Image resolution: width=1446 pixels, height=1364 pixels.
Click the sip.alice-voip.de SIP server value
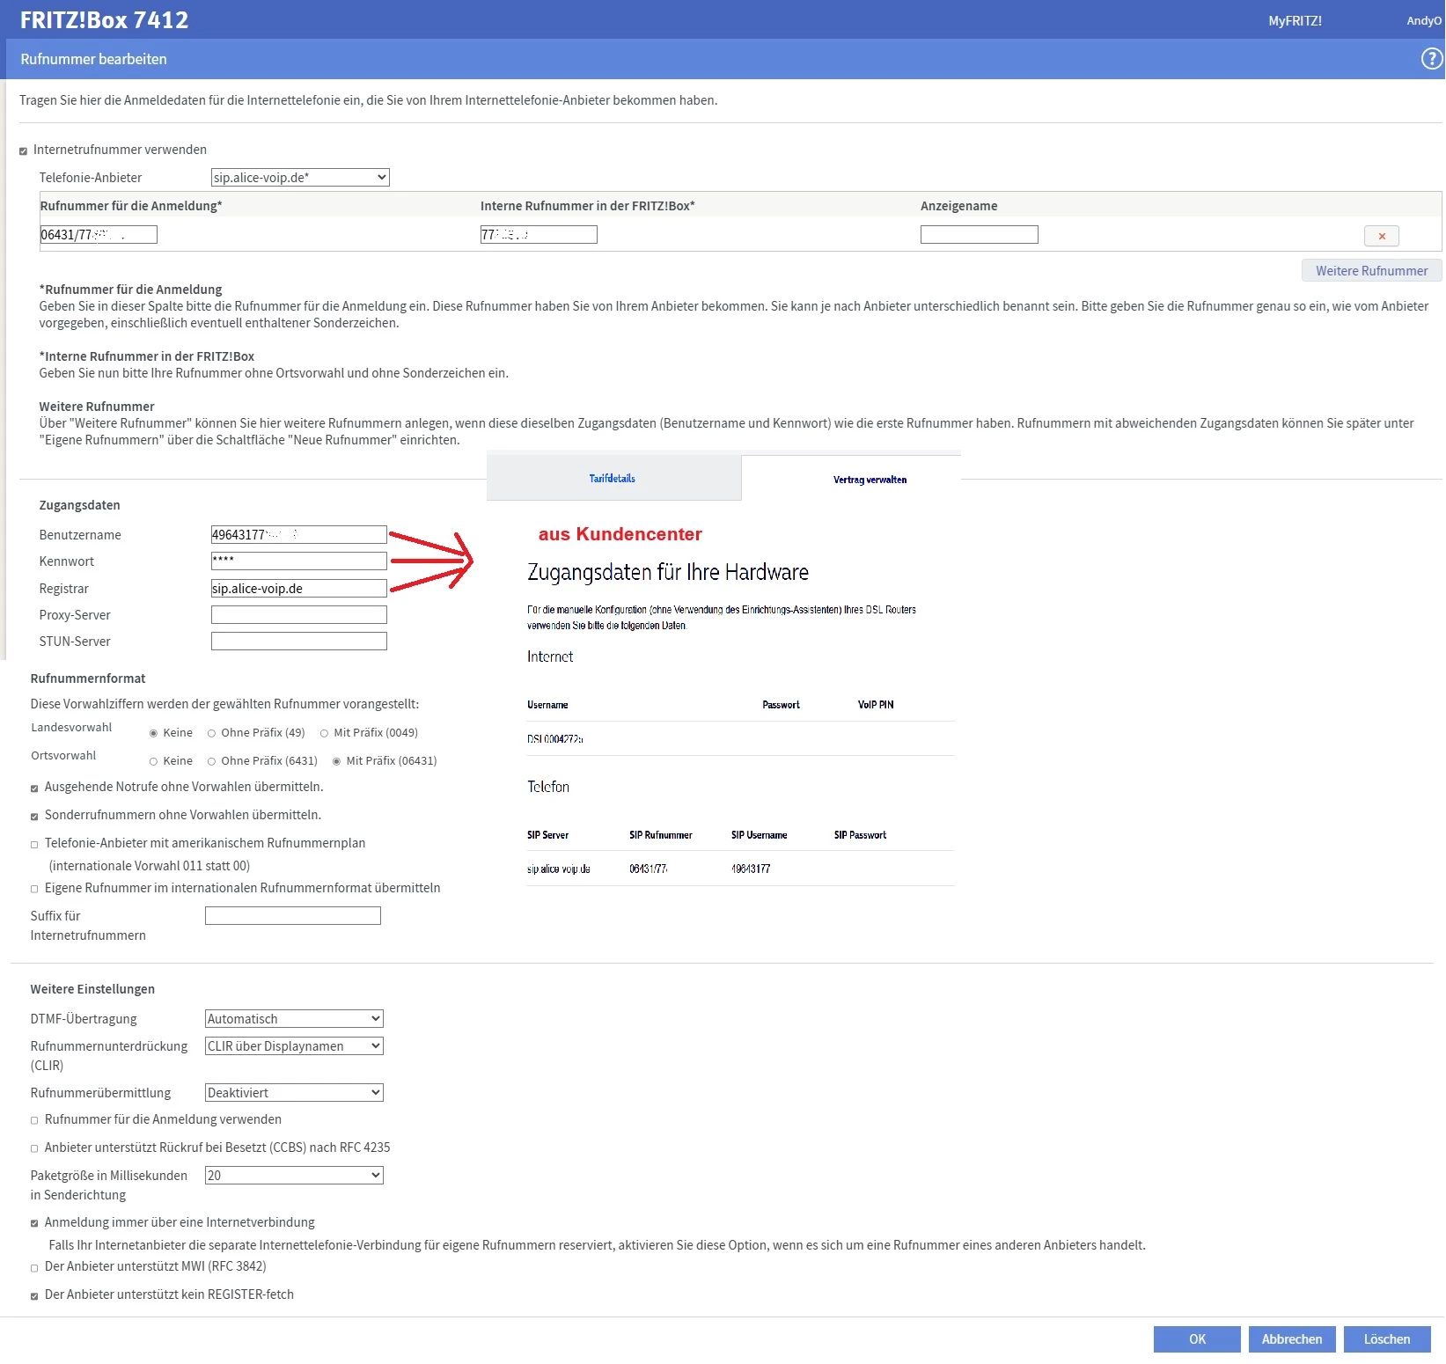tap(559, 869)
